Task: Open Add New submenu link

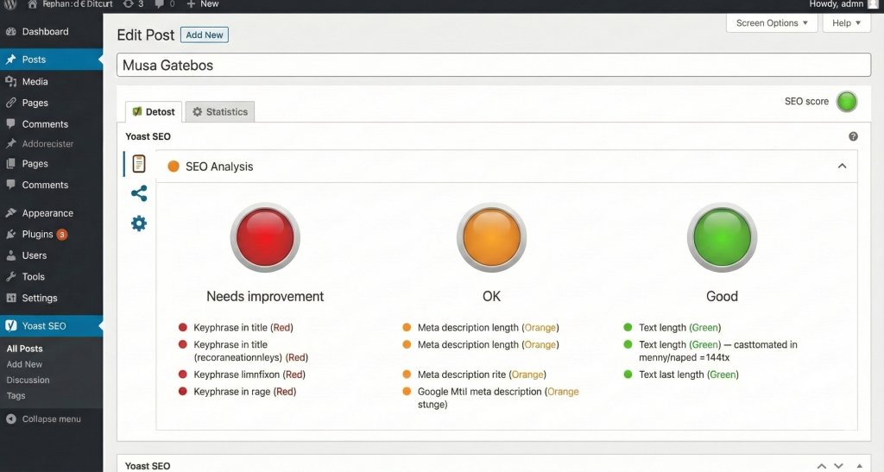Action: pos(24,364)
